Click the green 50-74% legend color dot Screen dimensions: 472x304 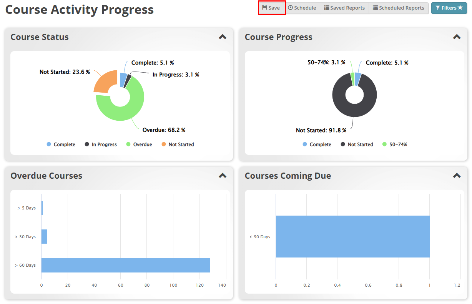tap(384, 144)
